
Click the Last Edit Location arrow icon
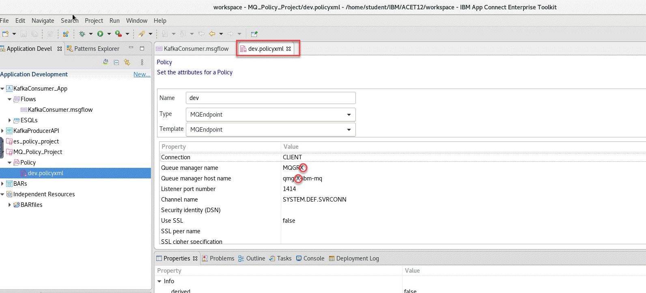tap(201, 34)
